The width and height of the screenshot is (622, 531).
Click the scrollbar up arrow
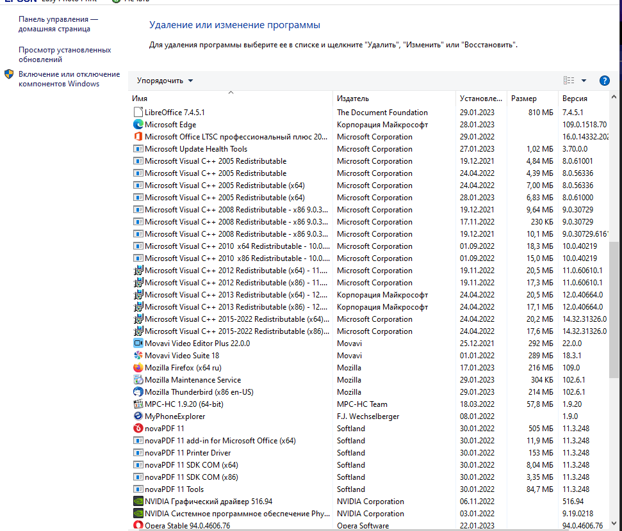click(x=614, y=97)
